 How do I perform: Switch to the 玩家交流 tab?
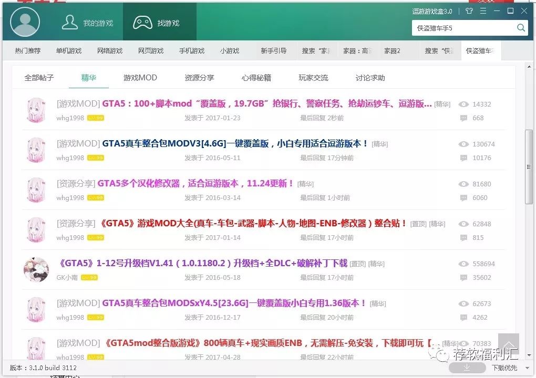pyautogui.click(x=314, y=77)
